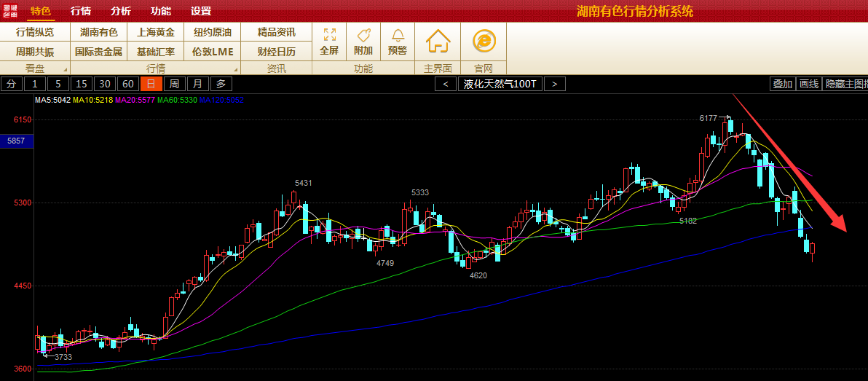Open the 附加 tag icon
868x381 pixels.
coord(363,42)
